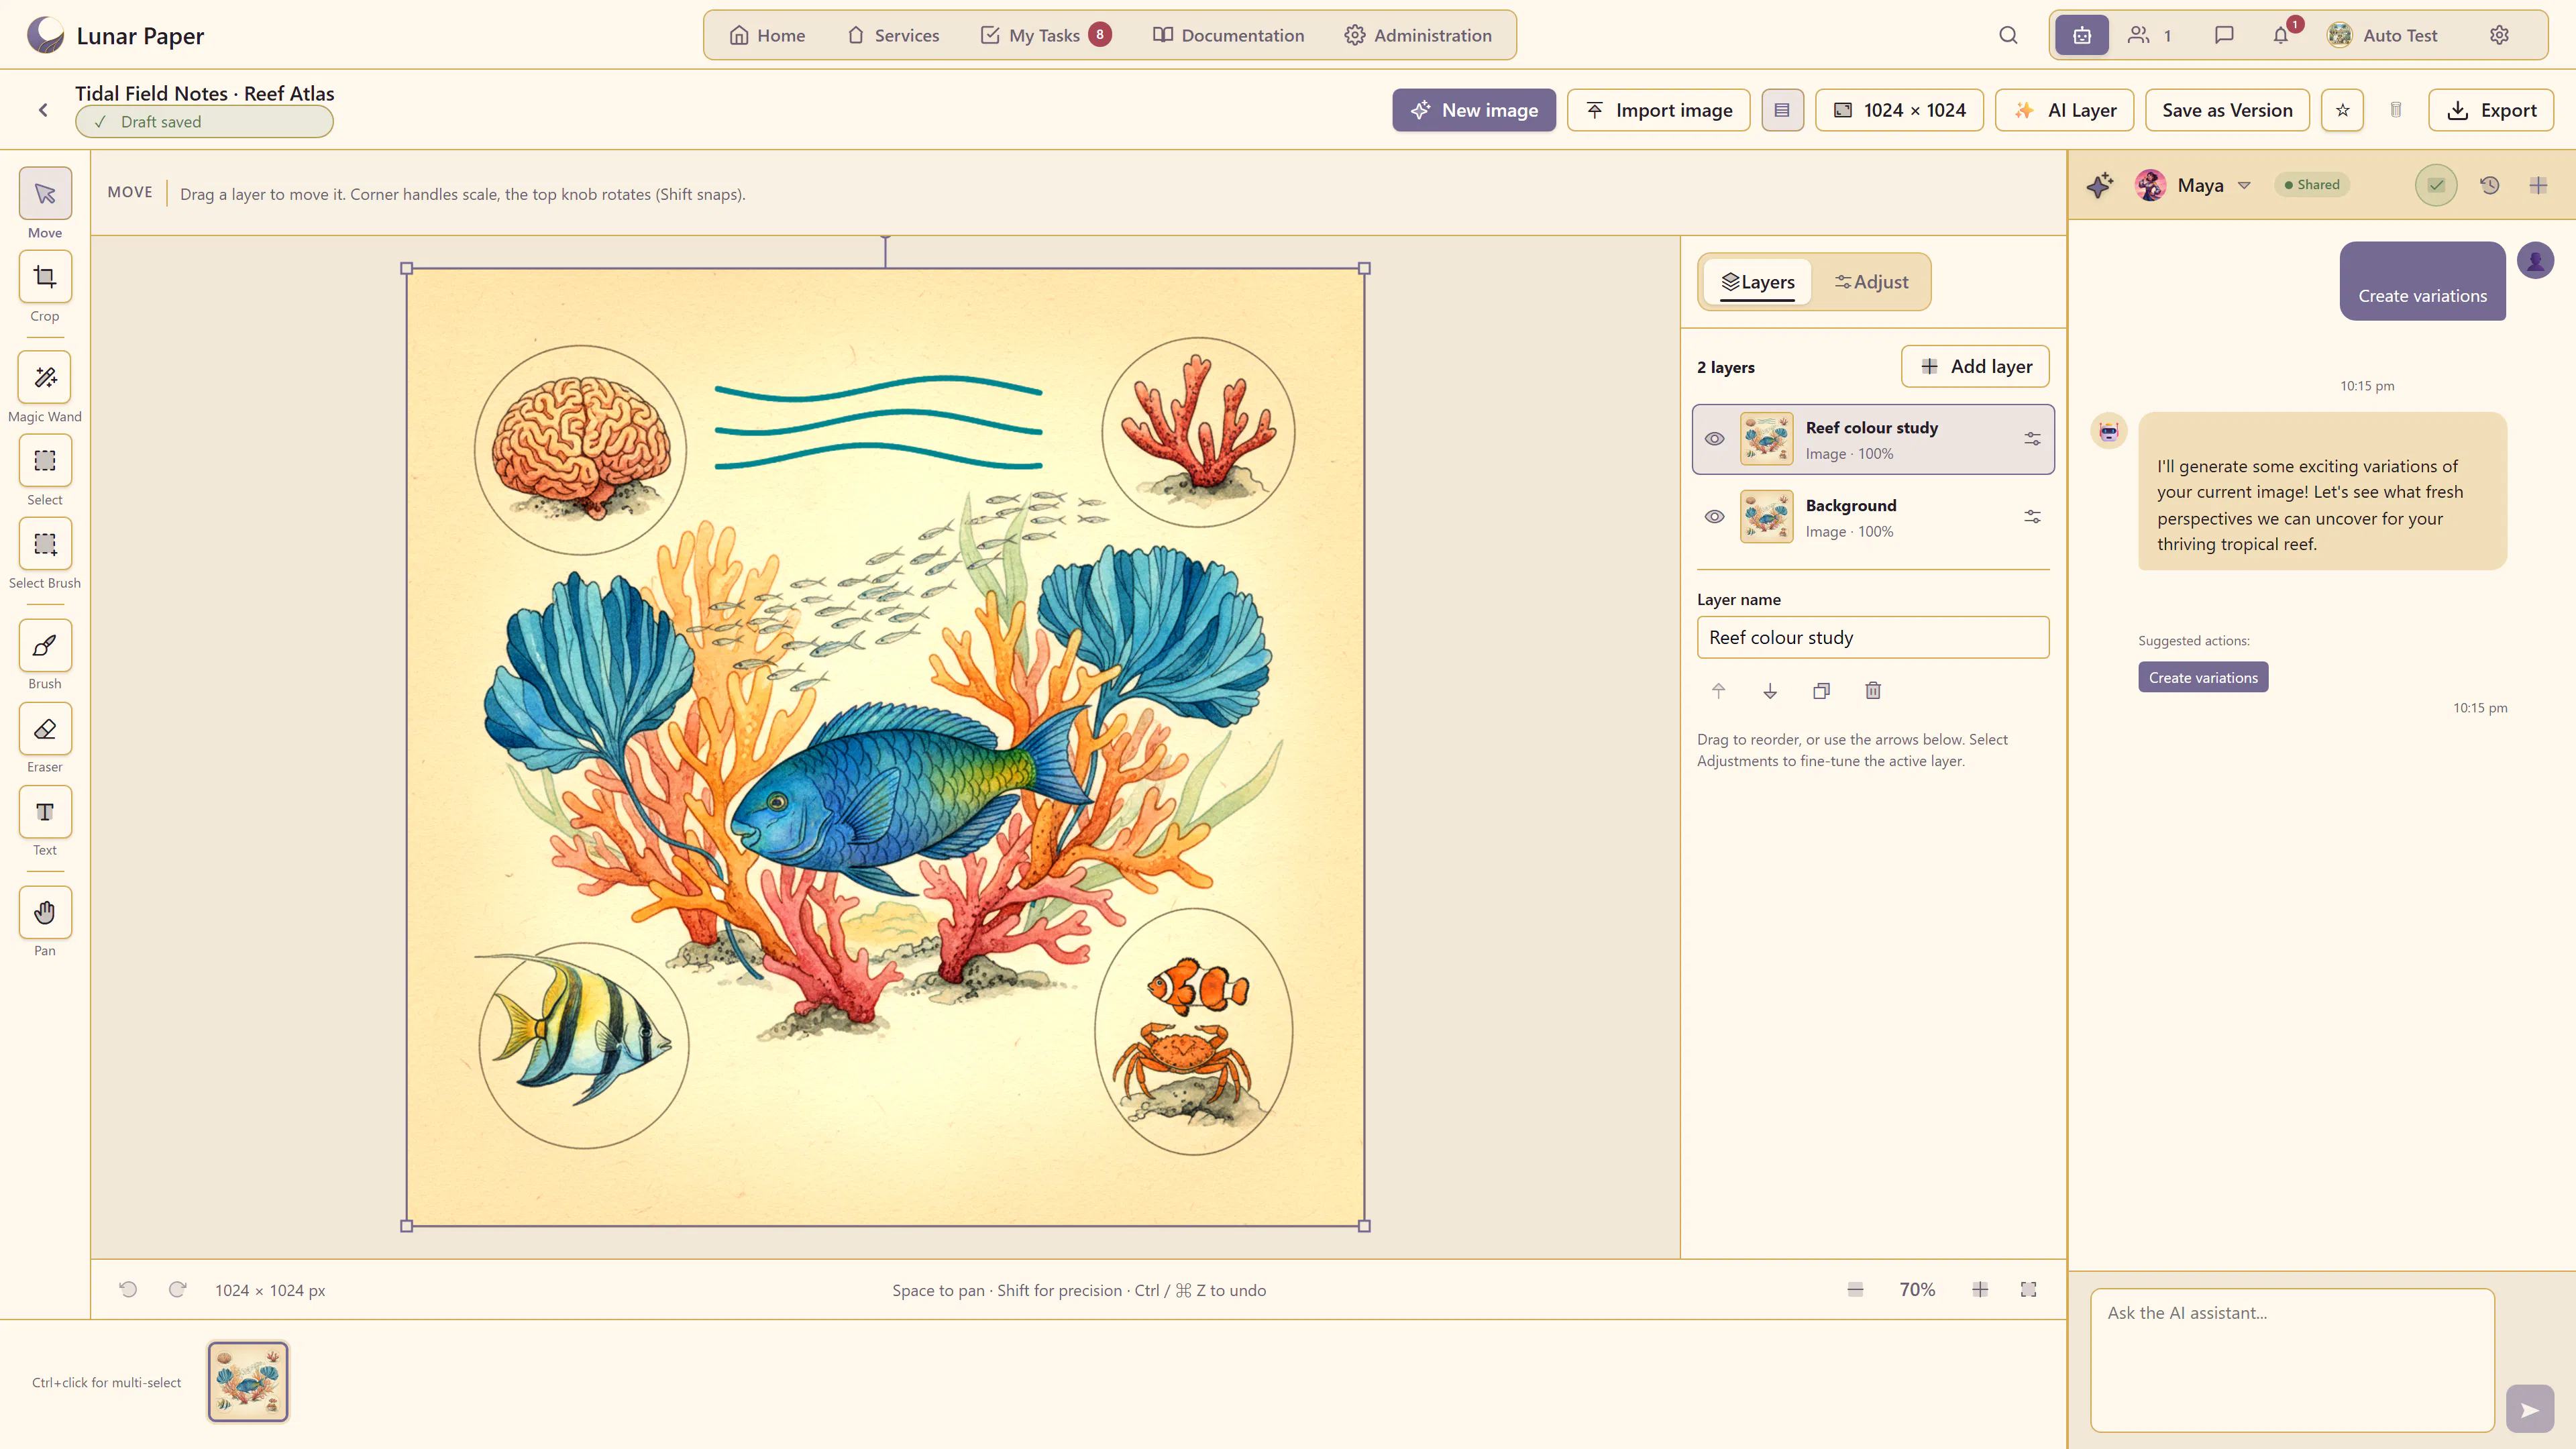The width and height of the screenshot is (2576, 1449).
Task: Toggle the panel layout button
Action: (1782, 110)
